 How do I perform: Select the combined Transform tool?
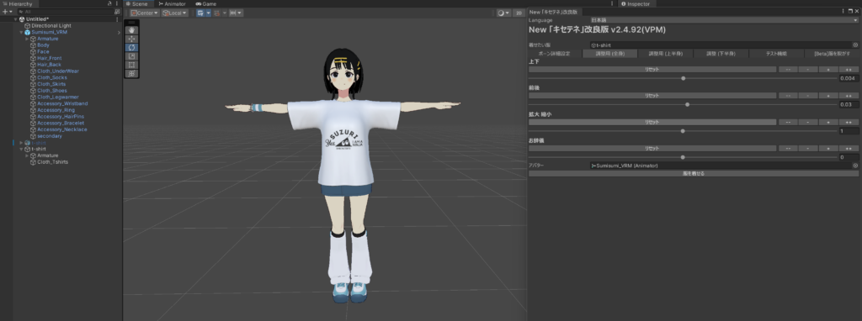[132, 73]
